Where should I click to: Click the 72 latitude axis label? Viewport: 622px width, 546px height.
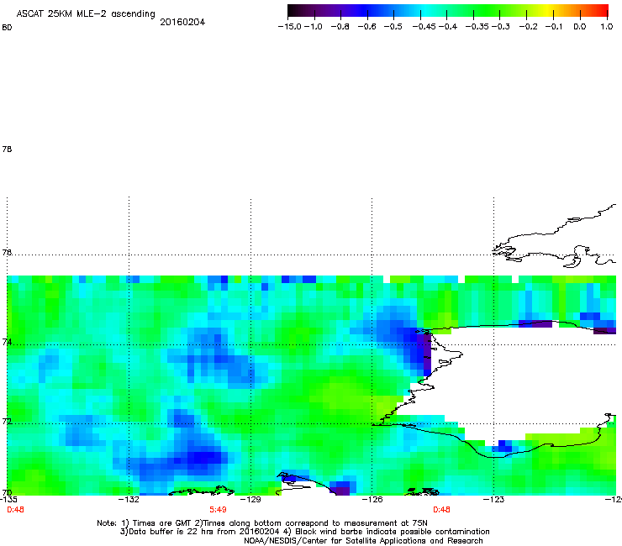7,421
